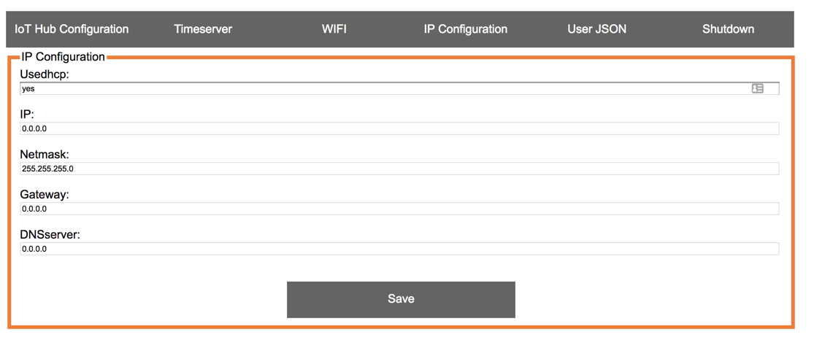Screen dimensions: 814x351
Task: Select IP Configuration in the navigation bar
Action: (466, 29)
